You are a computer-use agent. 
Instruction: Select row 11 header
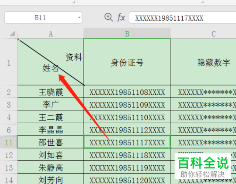pyautogui.click(x=8, y=142)
